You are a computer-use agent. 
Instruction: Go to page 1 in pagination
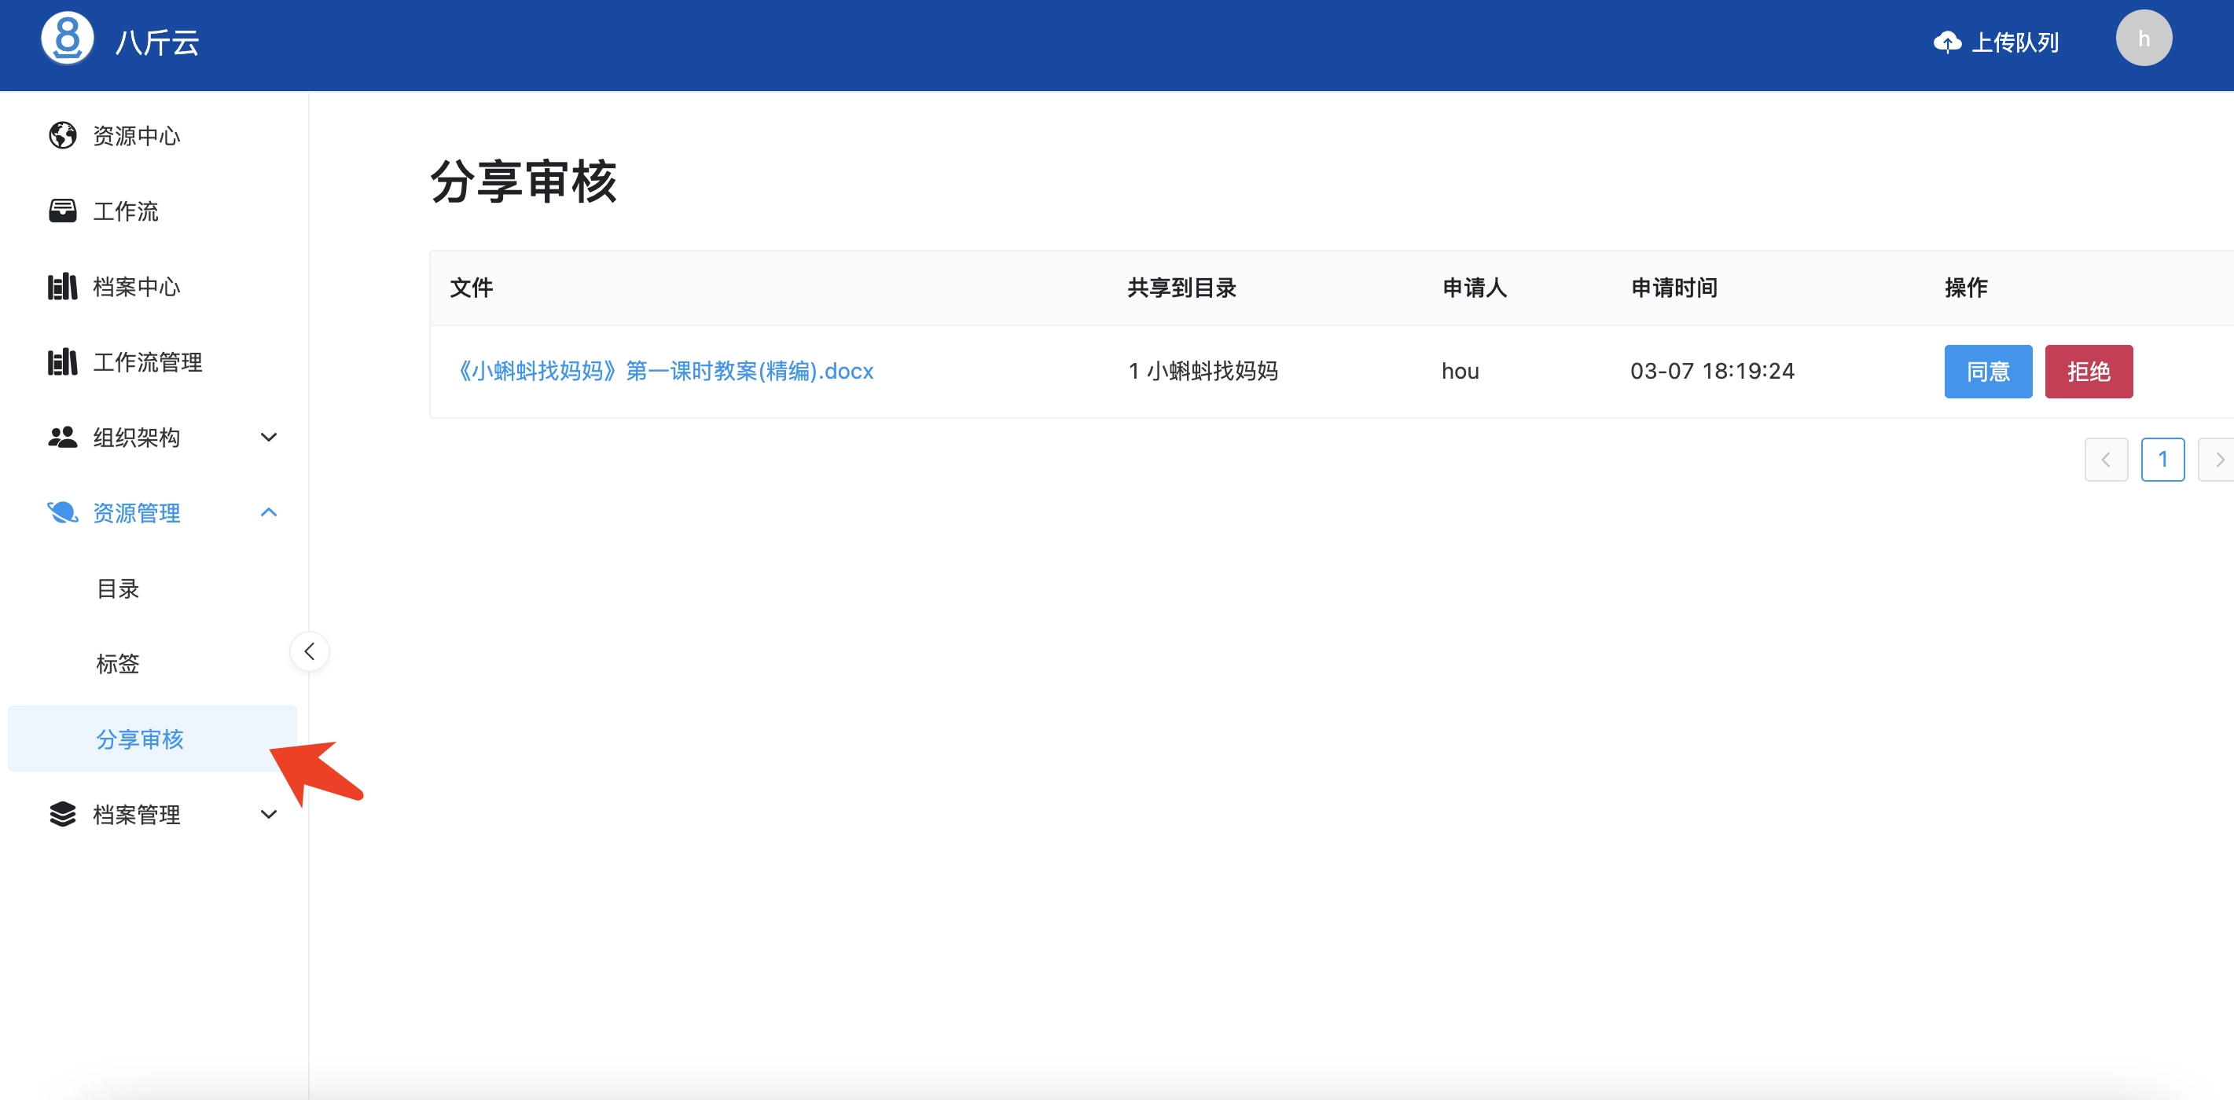click(x=2162, y=460)
